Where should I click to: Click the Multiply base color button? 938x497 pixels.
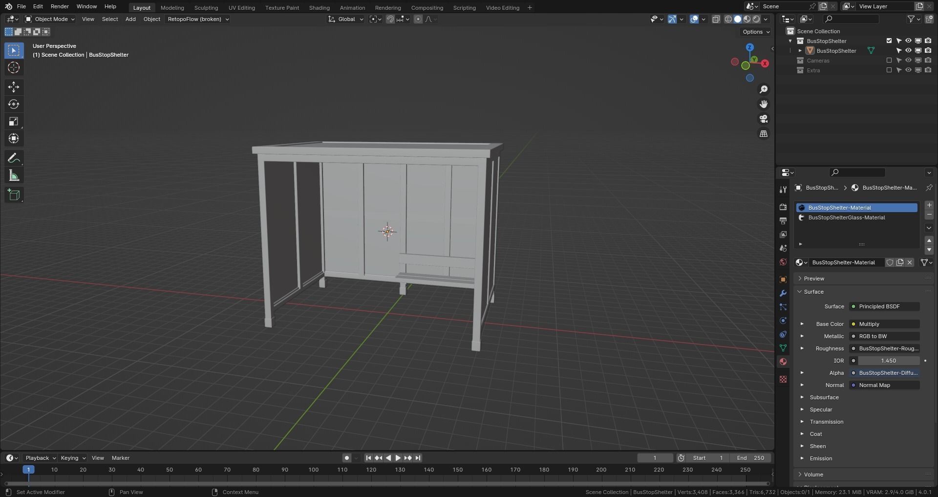[x=885, y=324]
